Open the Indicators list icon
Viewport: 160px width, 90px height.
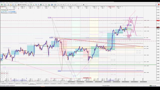point(49,5)
